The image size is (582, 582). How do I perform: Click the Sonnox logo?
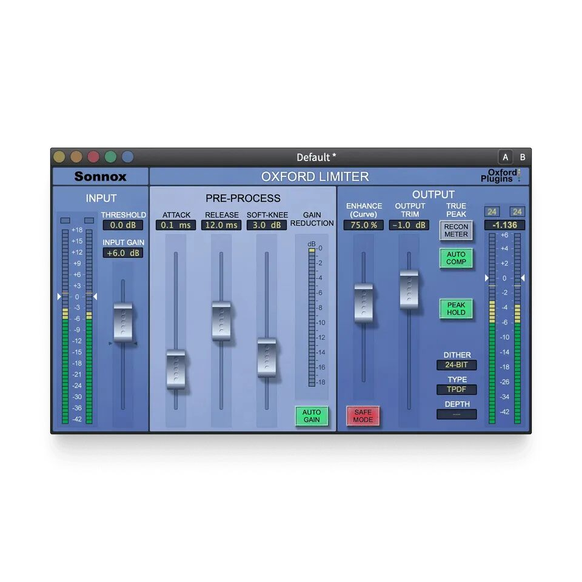click(100, 176)
